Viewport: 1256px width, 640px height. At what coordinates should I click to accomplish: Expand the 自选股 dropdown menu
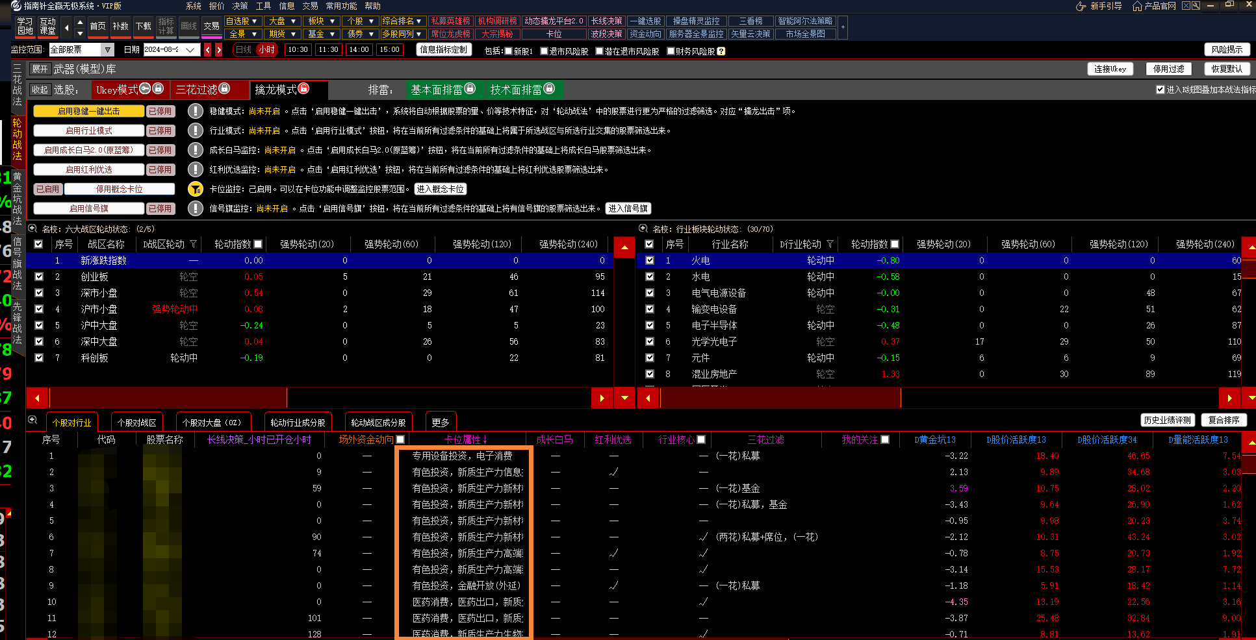(254, 21)
